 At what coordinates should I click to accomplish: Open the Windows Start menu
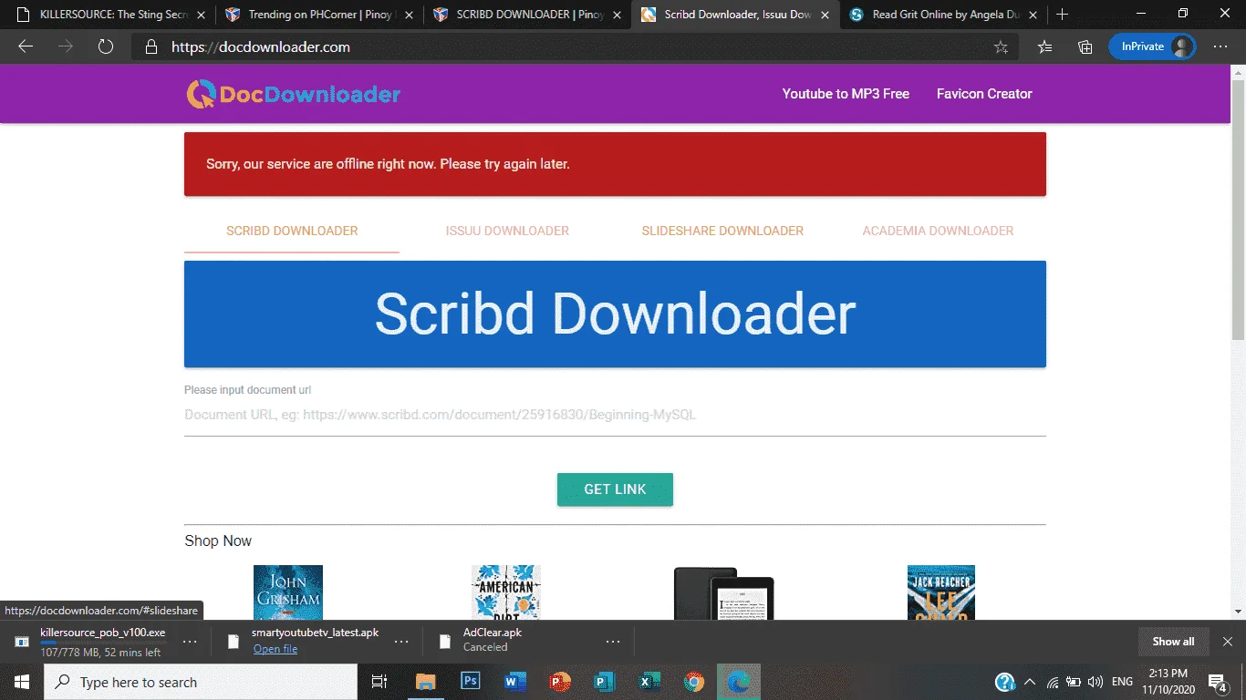[x=22, y=682]
